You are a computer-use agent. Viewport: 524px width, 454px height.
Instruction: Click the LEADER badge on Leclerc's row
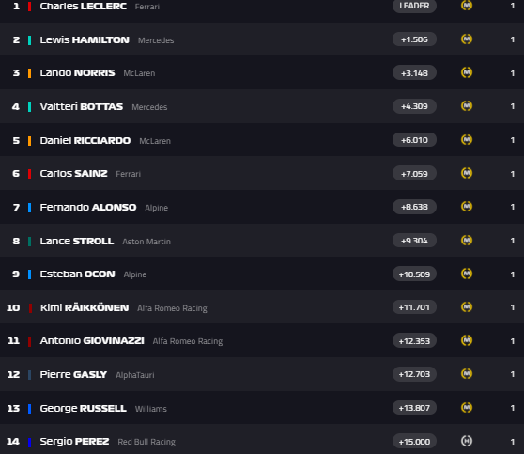pyautogui.click(x=414, y=6)
